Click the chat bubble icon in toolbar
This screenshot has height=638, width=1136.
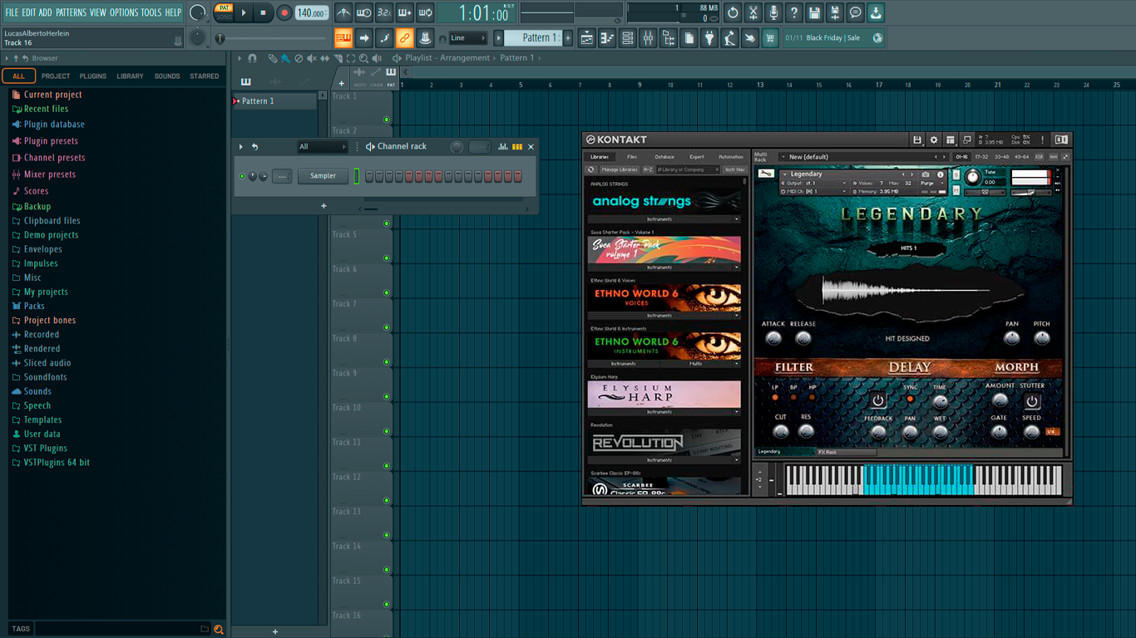[x=855, y=13]
